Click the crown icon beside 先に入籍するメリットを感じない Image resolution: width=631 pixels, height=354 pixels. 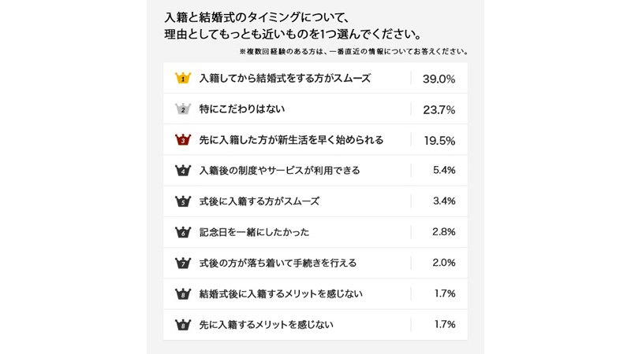(x=183, y=324)
